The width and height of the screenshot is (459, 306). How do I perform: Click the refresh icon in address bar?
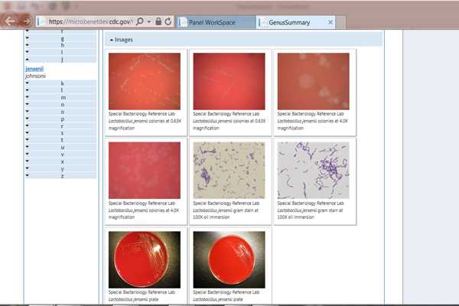point(168,21)
